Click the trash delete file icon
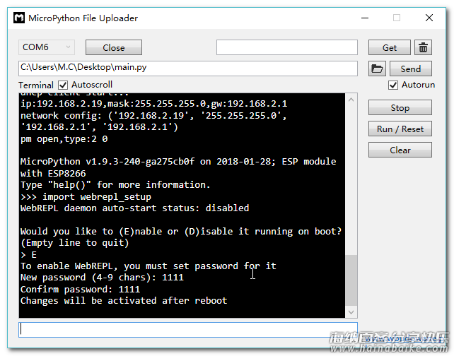Viewport: 454px width, 356px height. click(x=423, y=47)
